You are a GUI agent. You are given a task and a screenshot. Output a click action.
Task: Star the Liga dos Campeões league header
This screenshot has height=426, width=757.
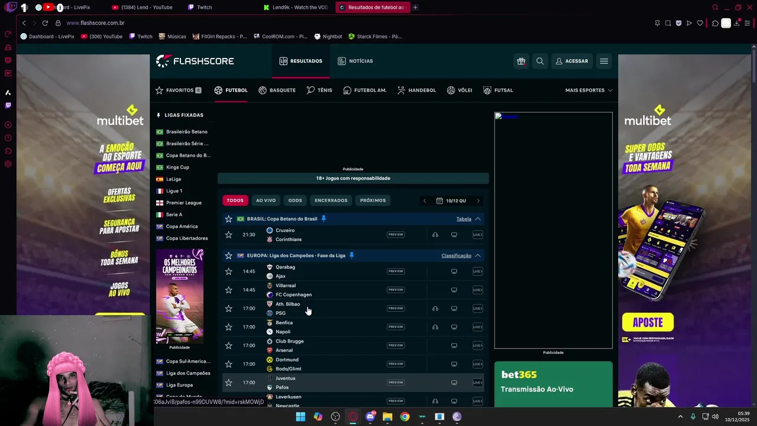click(x=228, y=256)
